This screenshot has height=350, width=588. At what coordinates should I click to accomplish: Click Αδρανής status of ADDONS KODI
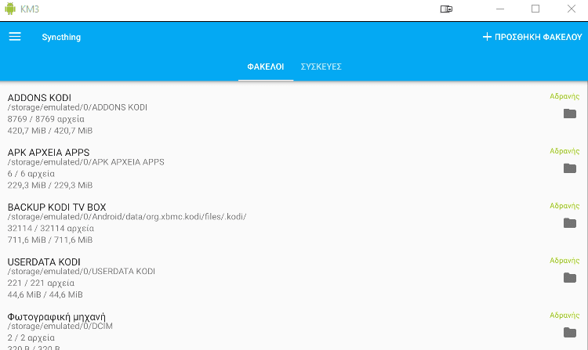[564, 96]
